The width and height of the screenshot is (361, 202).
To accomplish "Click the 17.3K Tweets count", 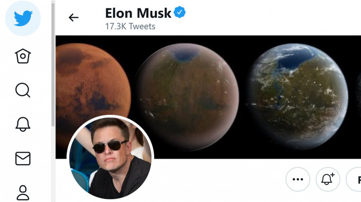I will point(131,27).
